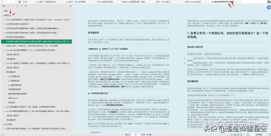
Task: Open 面试题剖析 under the 4.es bookmark
Action: point(11,120)
